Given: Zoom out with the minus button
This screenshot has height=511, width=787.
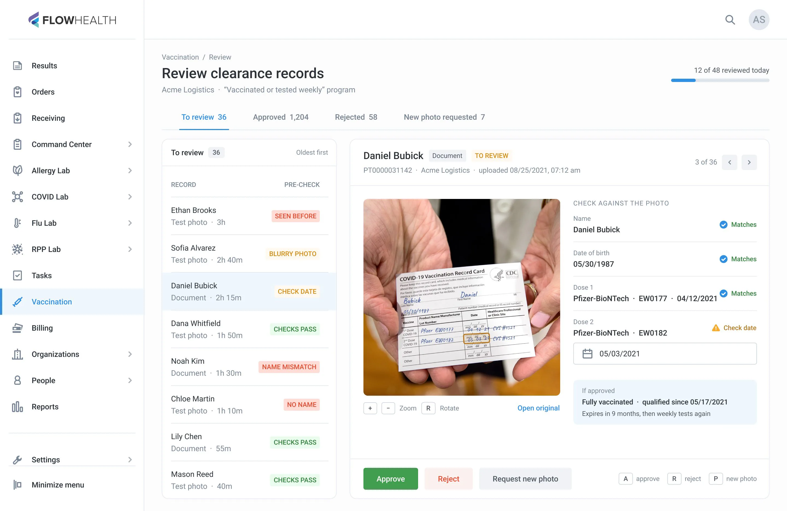Looking at the screenshot, I should click(388, 408).
